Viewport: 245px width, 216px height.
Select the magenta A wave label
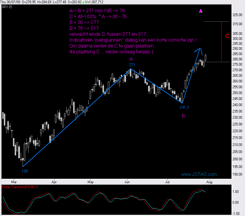point(131,59)
